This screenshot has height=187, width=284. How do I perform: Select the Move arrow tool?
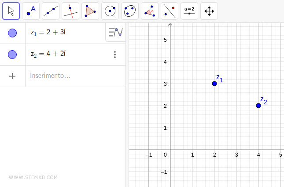[x=11, y=11]
